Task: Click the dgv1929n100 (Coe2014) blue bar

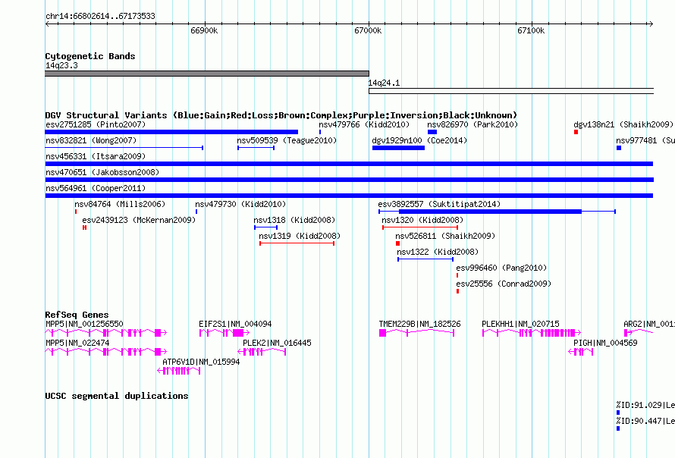Action: (x=398, y=148)
